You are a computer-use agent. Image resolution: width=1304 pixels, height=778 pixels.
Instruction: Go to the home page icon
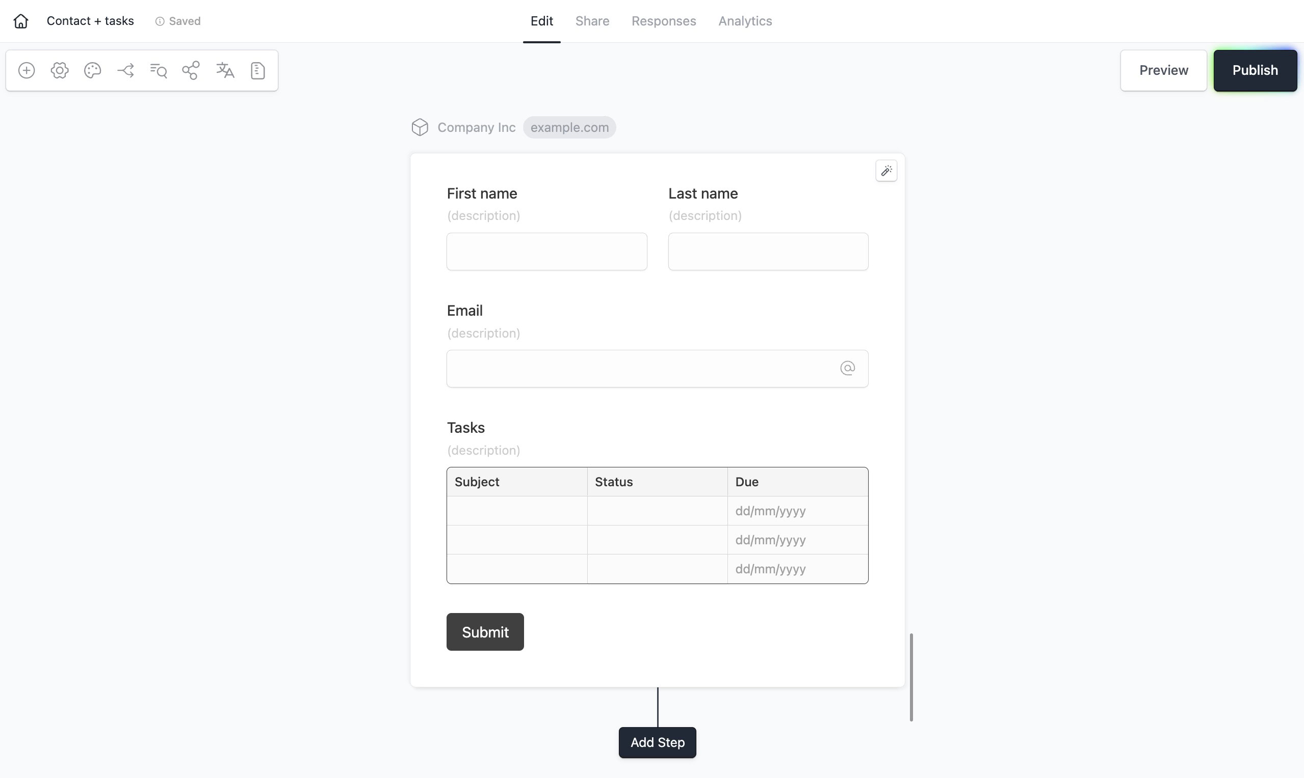21,21
